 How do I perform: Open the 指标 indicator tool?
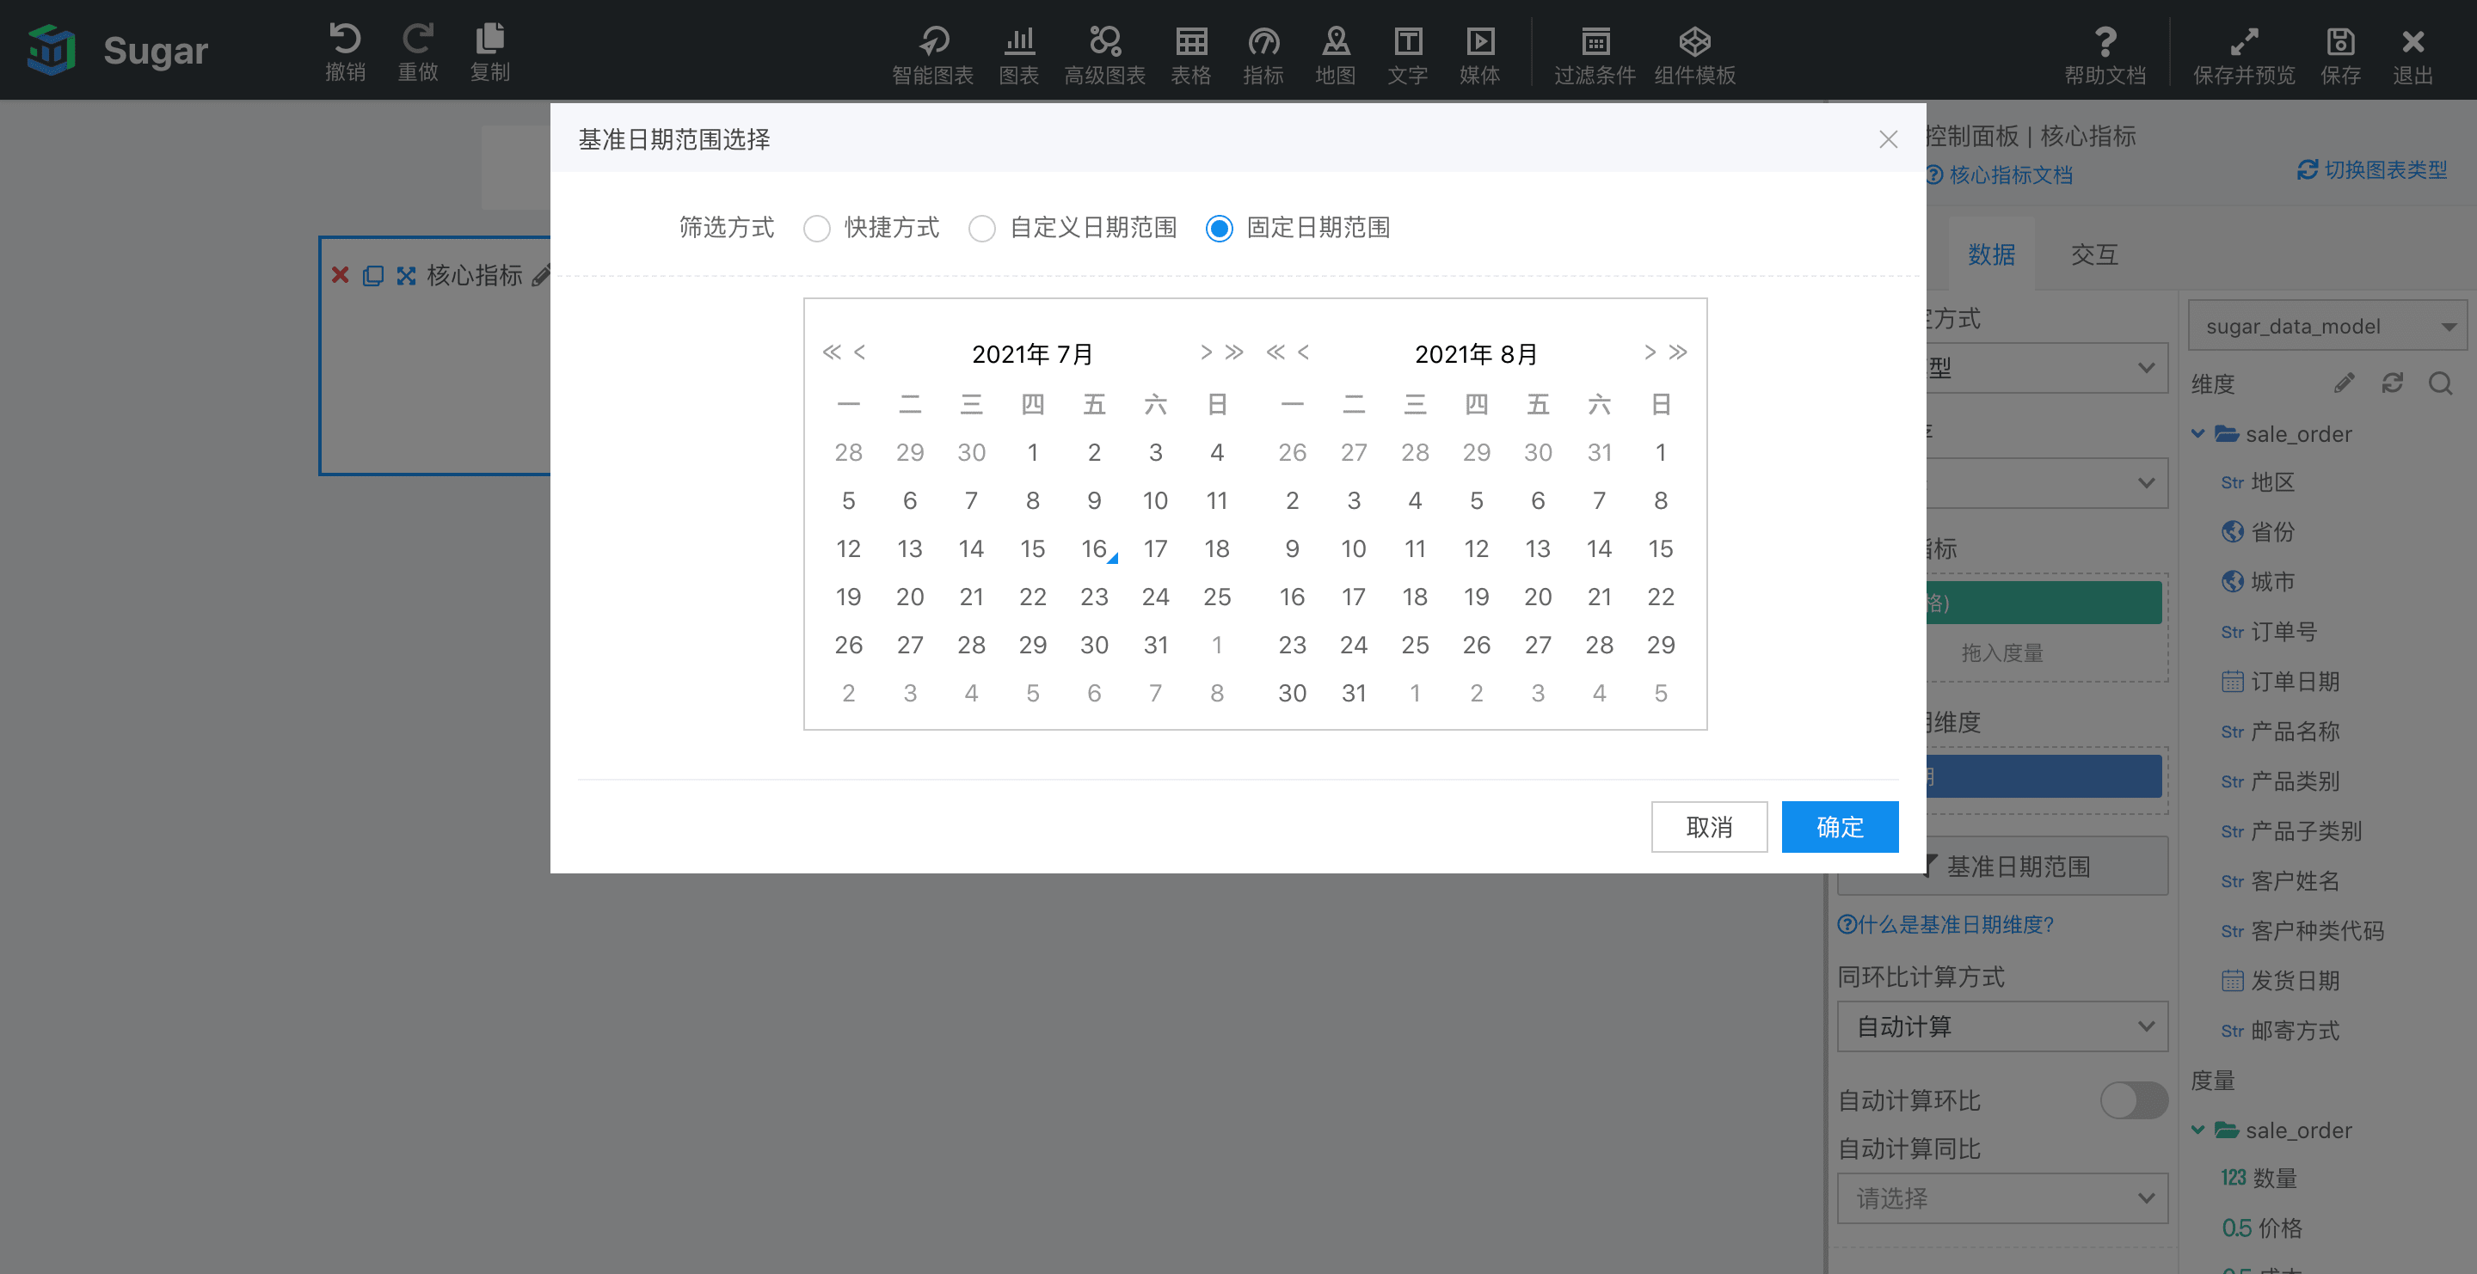tap(1263, 54)
